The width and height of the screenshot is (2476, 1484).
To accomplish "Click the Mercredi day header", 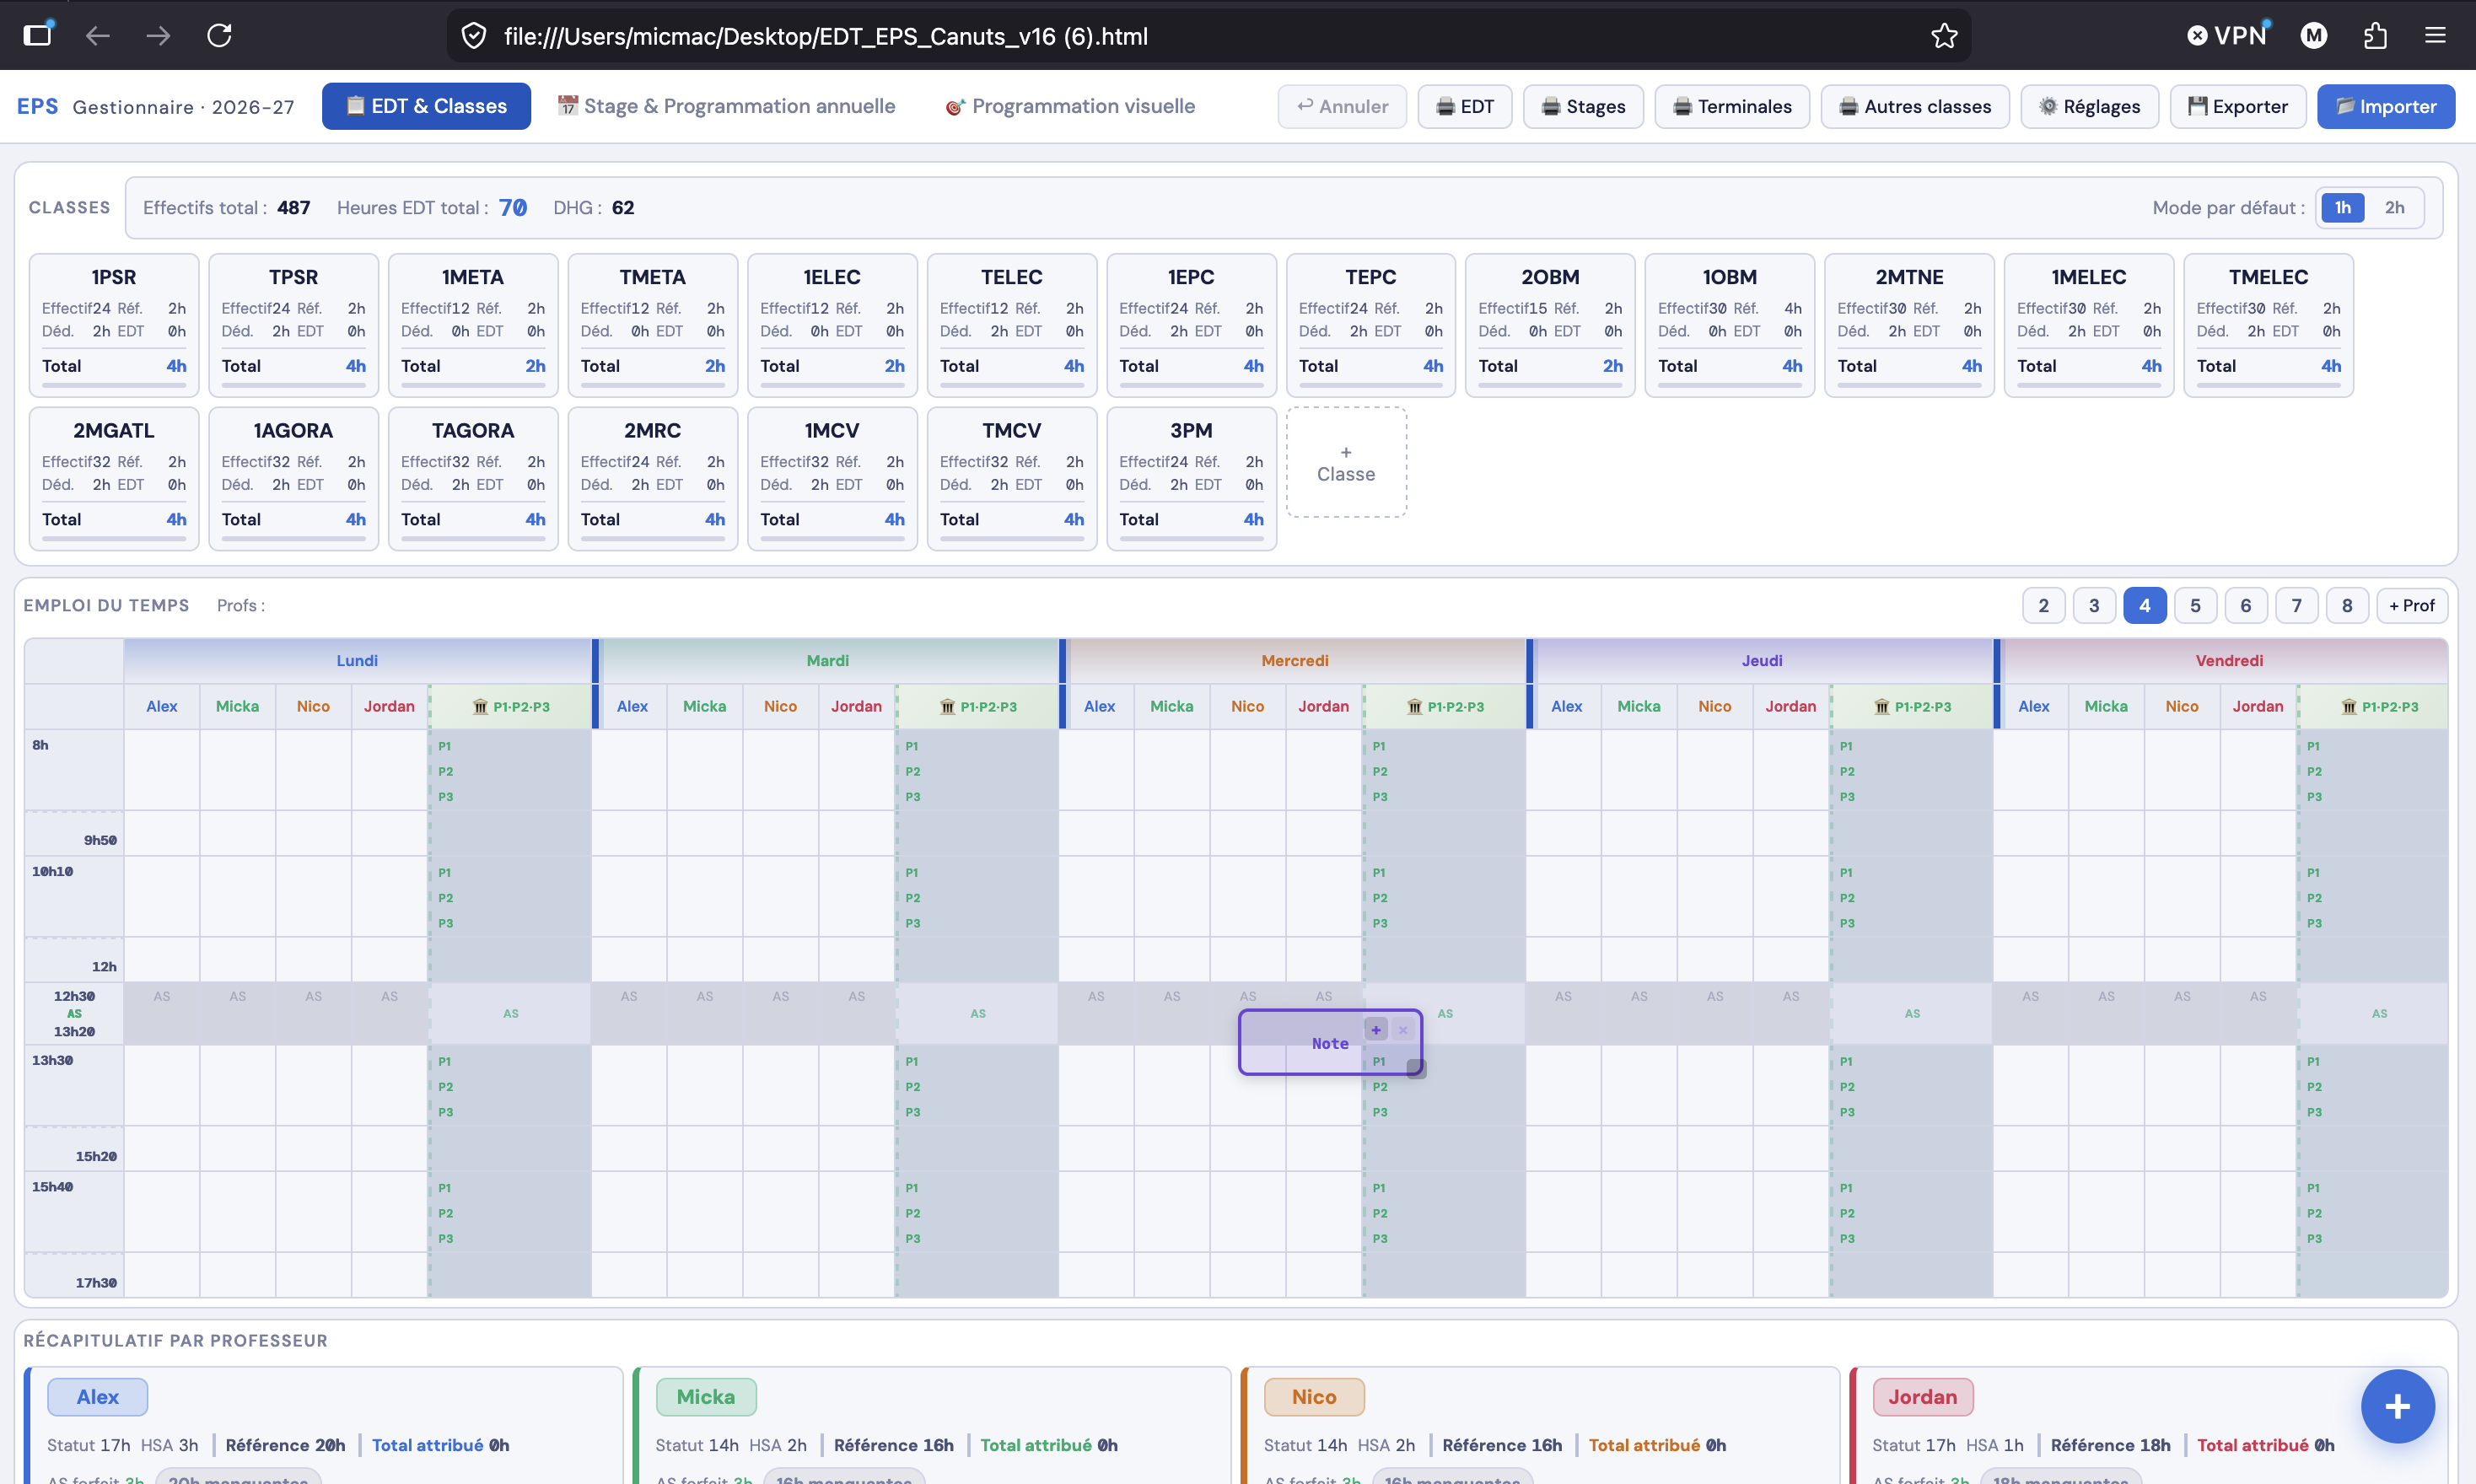I will click(x=1295, y=660).
